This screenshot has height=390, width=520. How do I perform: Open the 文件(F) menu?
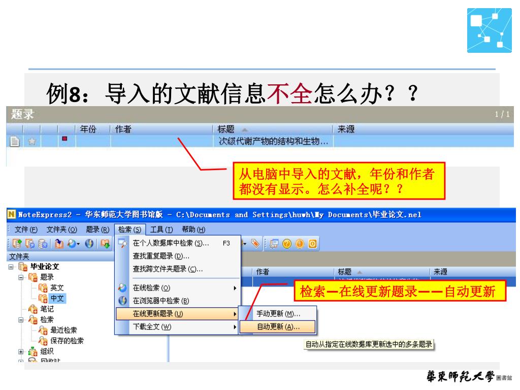point(25,230)
